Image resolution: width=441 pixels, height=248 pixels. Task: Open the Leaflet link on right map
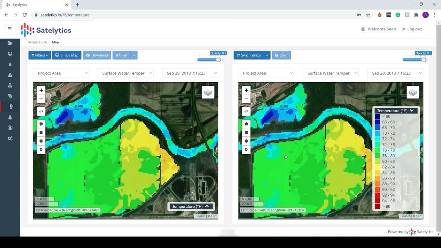(405, 216)
